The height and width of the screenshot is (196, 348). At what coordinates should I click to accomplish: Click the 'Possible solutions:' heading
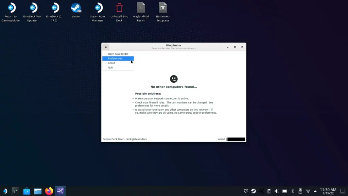point(148,94)
